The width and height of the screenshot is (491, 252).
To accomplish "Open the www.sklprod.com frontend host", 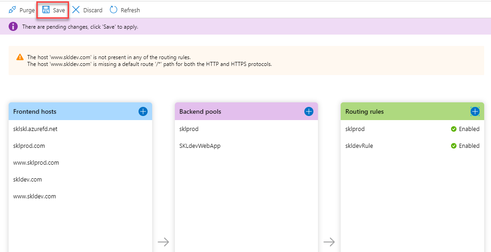I will [x=36, y=163].
